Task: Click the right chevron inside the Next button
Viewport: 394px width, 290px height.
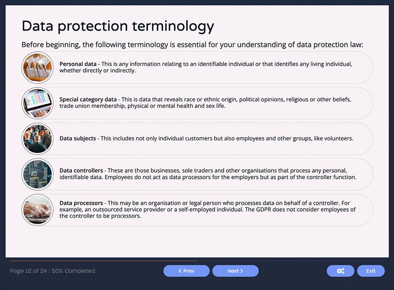Action: [x=242, y=271]
